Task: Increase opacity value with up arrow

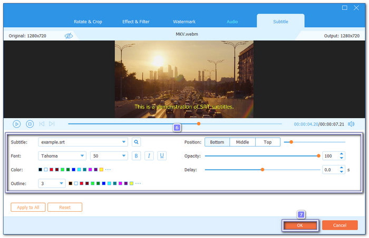Action: (x=342, y=154)
